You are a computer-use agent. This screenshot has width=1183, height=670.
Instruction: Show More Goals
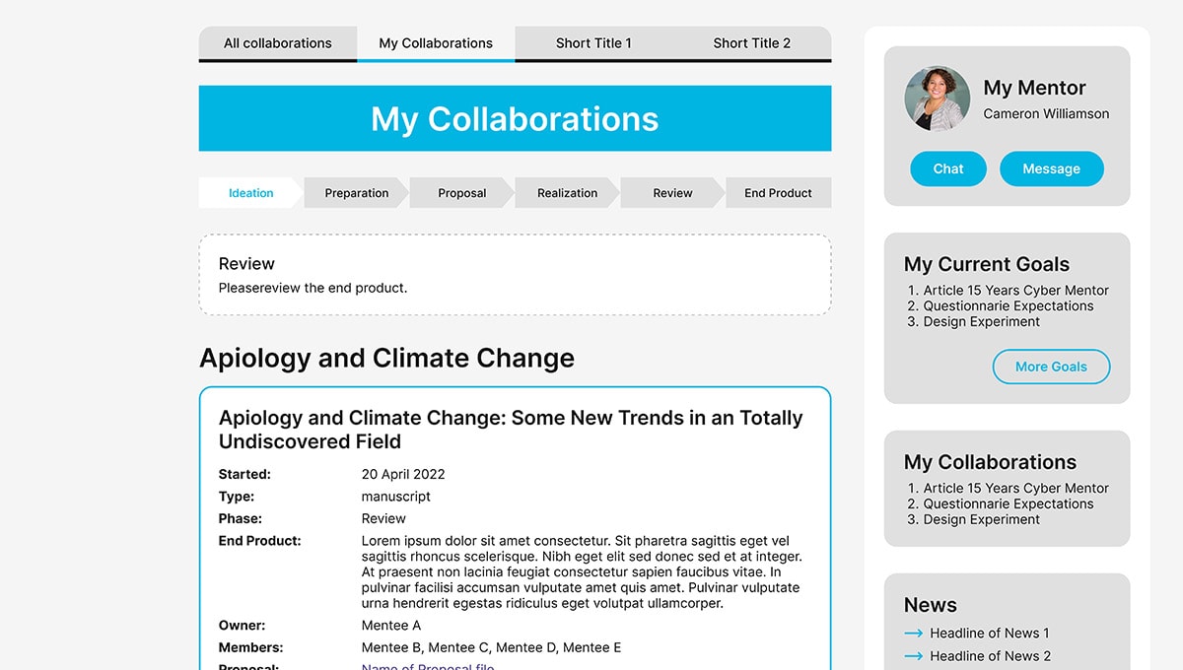pos(1051,367)
